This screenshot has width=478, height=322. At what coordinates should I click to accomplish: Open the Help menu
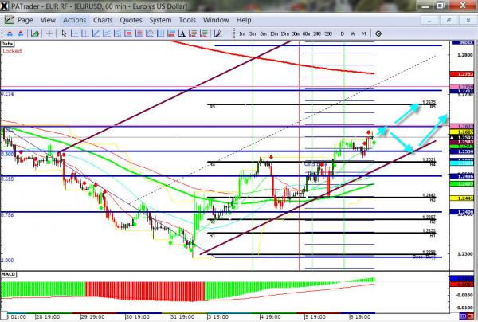[244, 20]
